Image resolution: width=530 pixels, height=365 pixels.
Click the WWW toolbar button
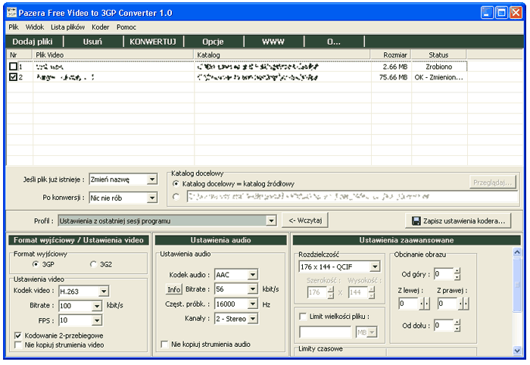(273, 42)
